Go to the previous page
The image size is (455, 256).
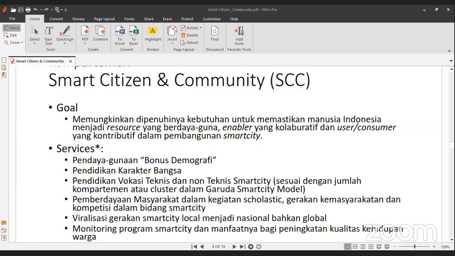202,246
